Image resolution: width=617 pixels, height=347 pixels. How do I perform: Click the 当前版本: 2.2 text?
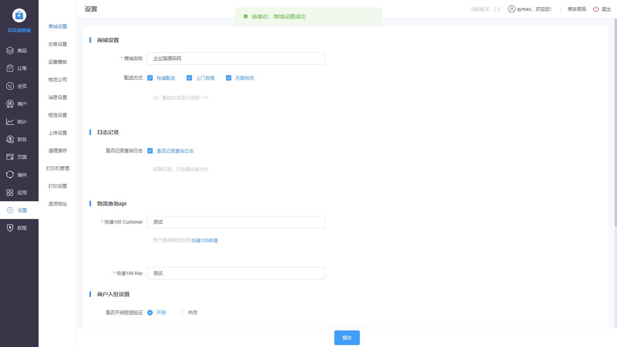coord(485,9)
